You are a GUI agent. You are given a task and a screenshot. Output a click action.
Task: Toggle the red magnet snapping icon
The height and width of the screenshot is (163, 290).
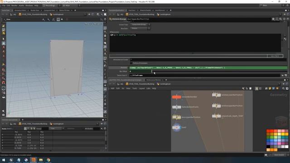click(x=4, y=83)
